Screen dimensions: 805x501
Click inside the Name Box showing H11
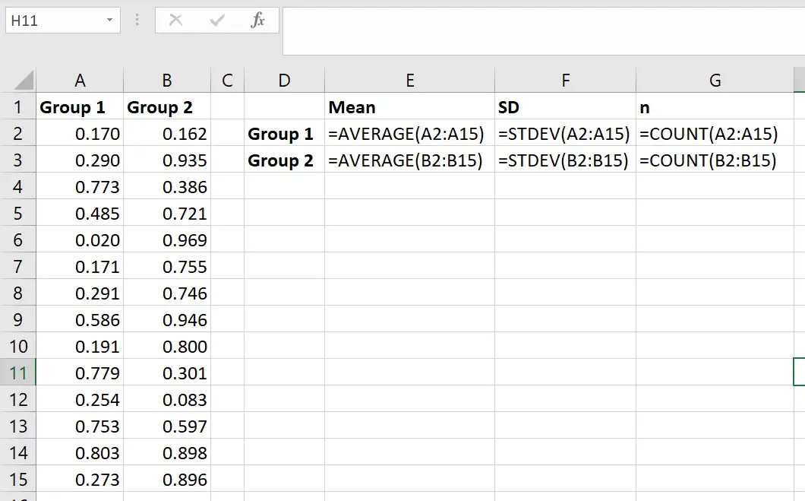(x=53, y=21)
